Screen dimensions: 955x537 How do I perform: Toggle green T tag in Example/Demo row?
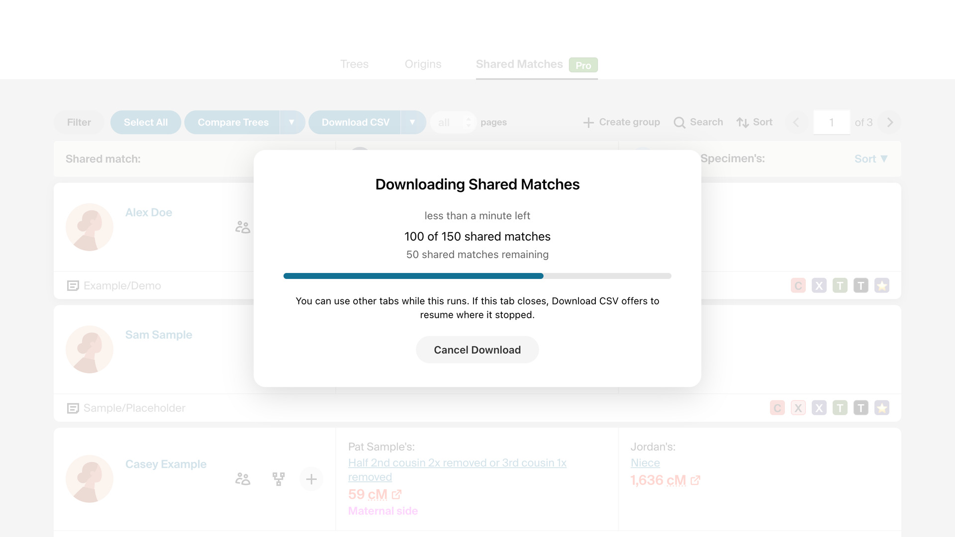pyautogui.click(x=840, y=285)
